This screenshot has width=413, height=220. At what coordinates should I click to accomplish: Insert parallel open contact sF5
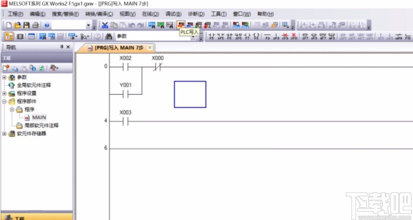[220, 37]
